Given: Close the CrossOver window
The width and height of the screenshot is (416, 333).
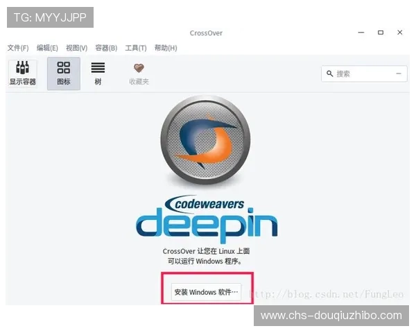Looking at the screenshot, I should pos(400,33).
